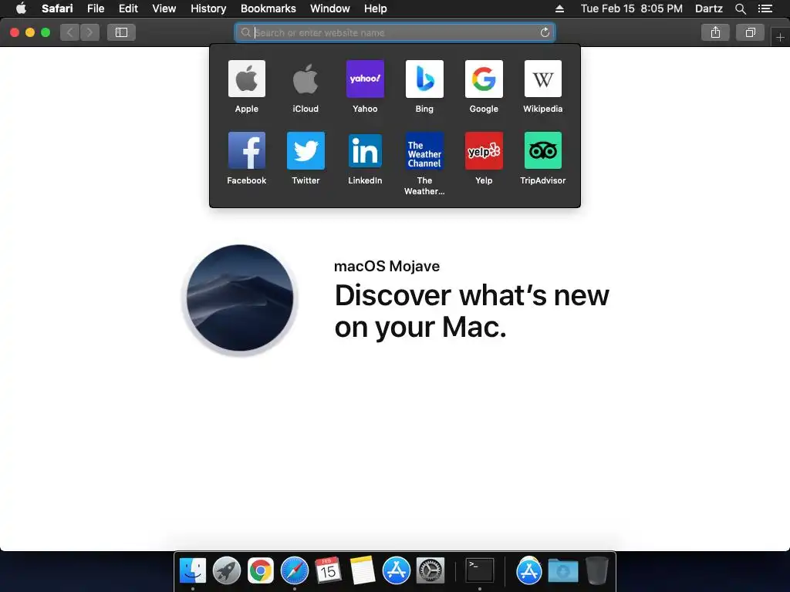Open Finder from the Dock

click(x=193, y=570)
